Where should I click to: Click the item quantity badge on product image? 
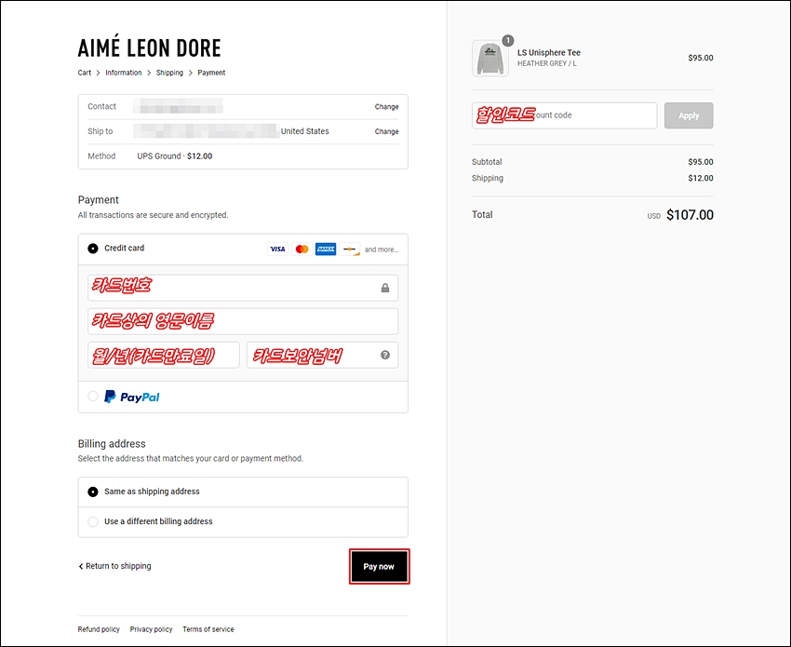(508, 40)
